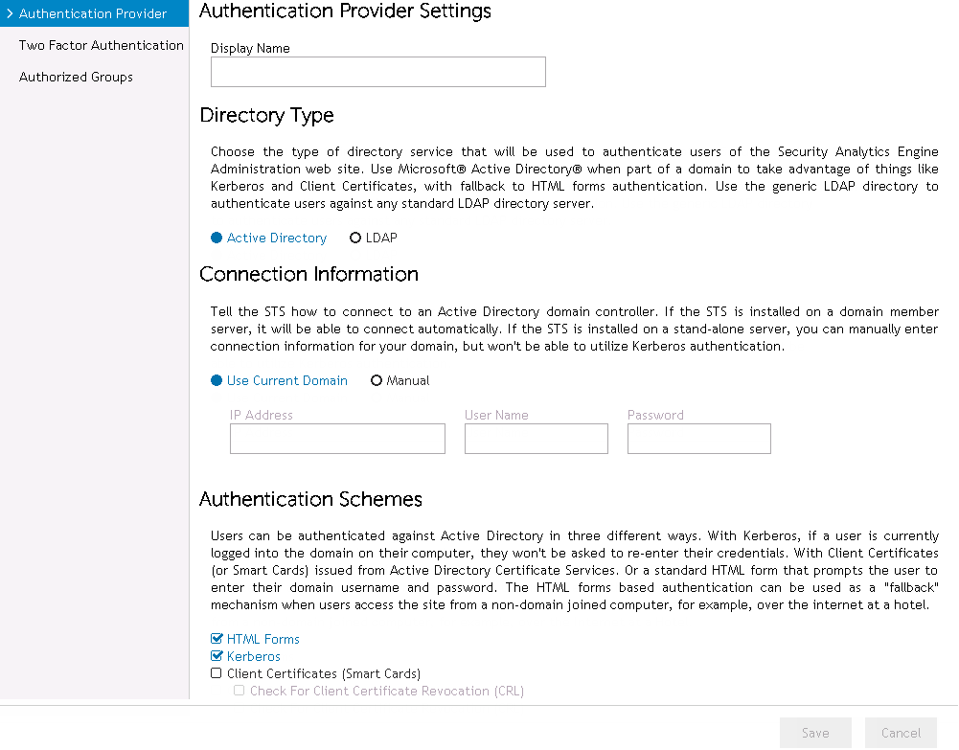Screen dimensions: 959x750
Task: Click the Display Name text field
Action: (377, 72)
